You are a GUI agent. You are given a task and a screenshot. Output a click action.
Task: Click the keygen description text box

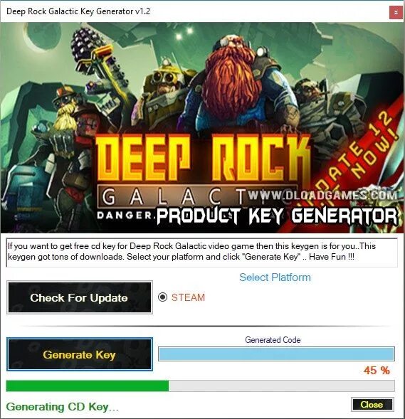202,253
